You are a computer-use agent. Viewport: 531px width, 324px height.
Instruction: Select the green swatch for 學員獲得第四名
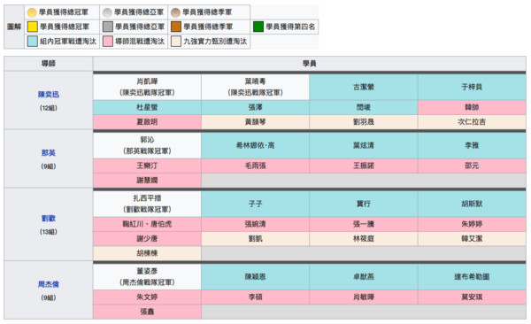pos(258,27)
